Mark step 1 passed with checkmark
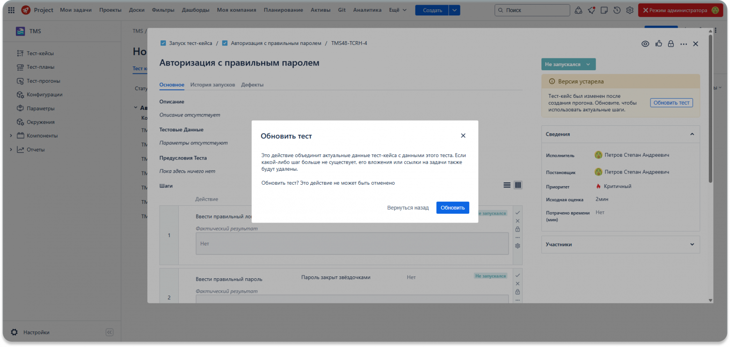The height and width of the screenshot is (347, 730). [x=518, y=213]
